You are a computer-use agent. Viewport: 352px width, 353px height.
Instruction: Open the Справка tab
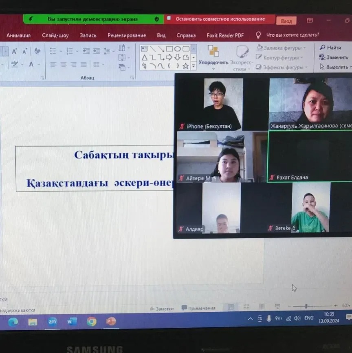tap(186, 36)
